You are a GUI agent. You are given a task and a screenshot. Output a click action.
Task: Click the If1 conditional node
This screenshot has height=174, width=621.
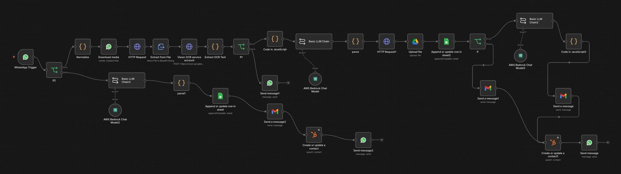(241, 47)
